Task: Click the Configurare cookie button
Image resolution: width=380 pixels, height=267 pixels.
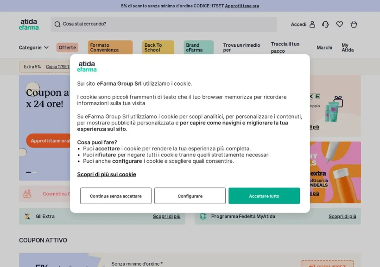Action: pyautogui.click(x=190, y=196)
